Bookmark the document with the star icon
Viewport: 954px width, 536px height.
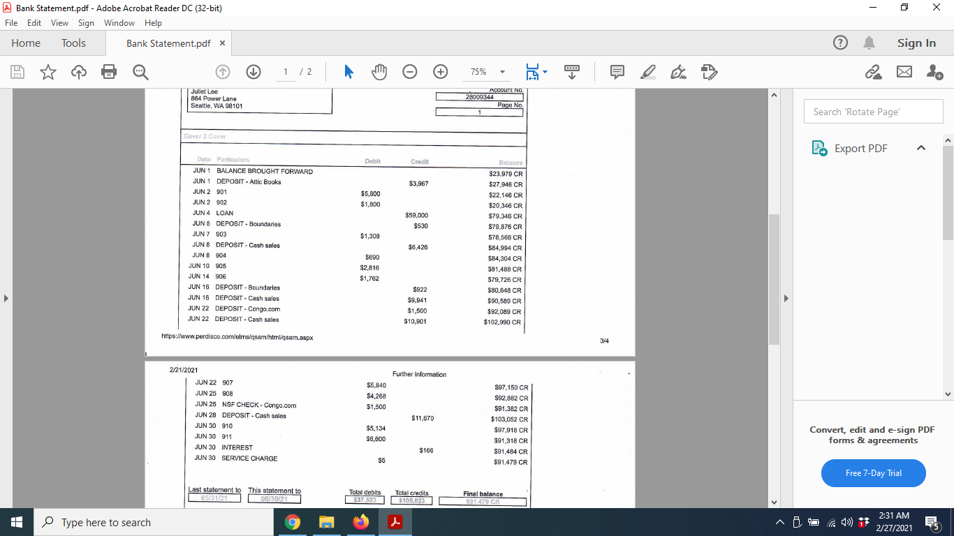coord(48,72)
